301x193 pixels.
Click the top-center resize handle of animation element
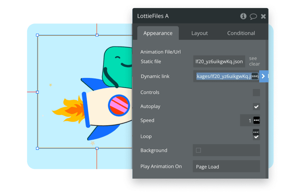tap(97, 35)
